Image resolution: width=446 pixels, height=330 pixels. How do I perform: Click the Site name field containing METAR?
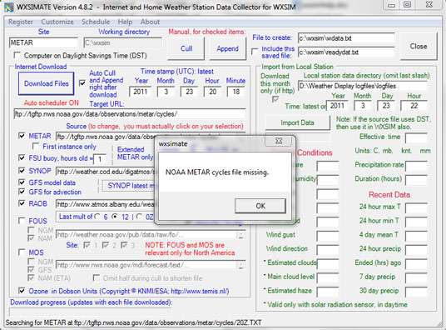point(43,42)
